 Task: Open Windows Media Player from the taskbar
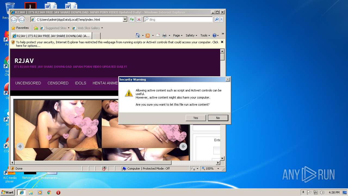[40, 192]
